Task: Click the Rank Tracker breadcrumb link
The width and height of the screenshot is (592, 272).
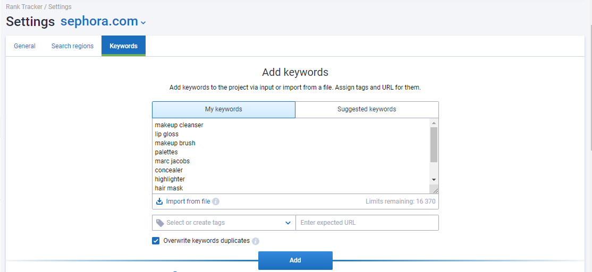Action: 24,7
